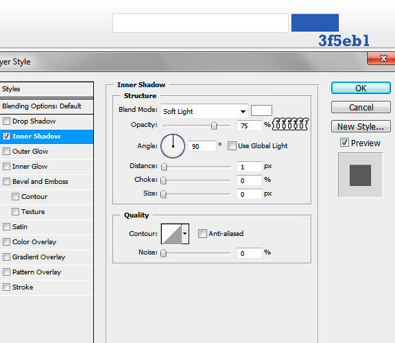Click the Distance value field

(250, 167)
